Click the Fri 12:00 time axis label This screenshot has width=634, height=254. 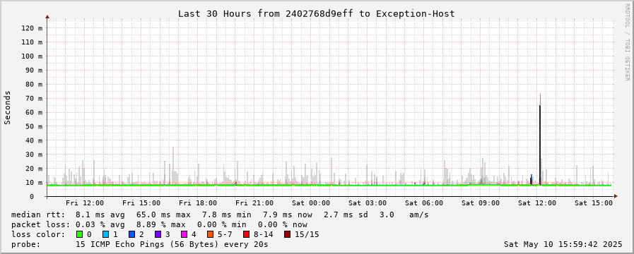85,203
